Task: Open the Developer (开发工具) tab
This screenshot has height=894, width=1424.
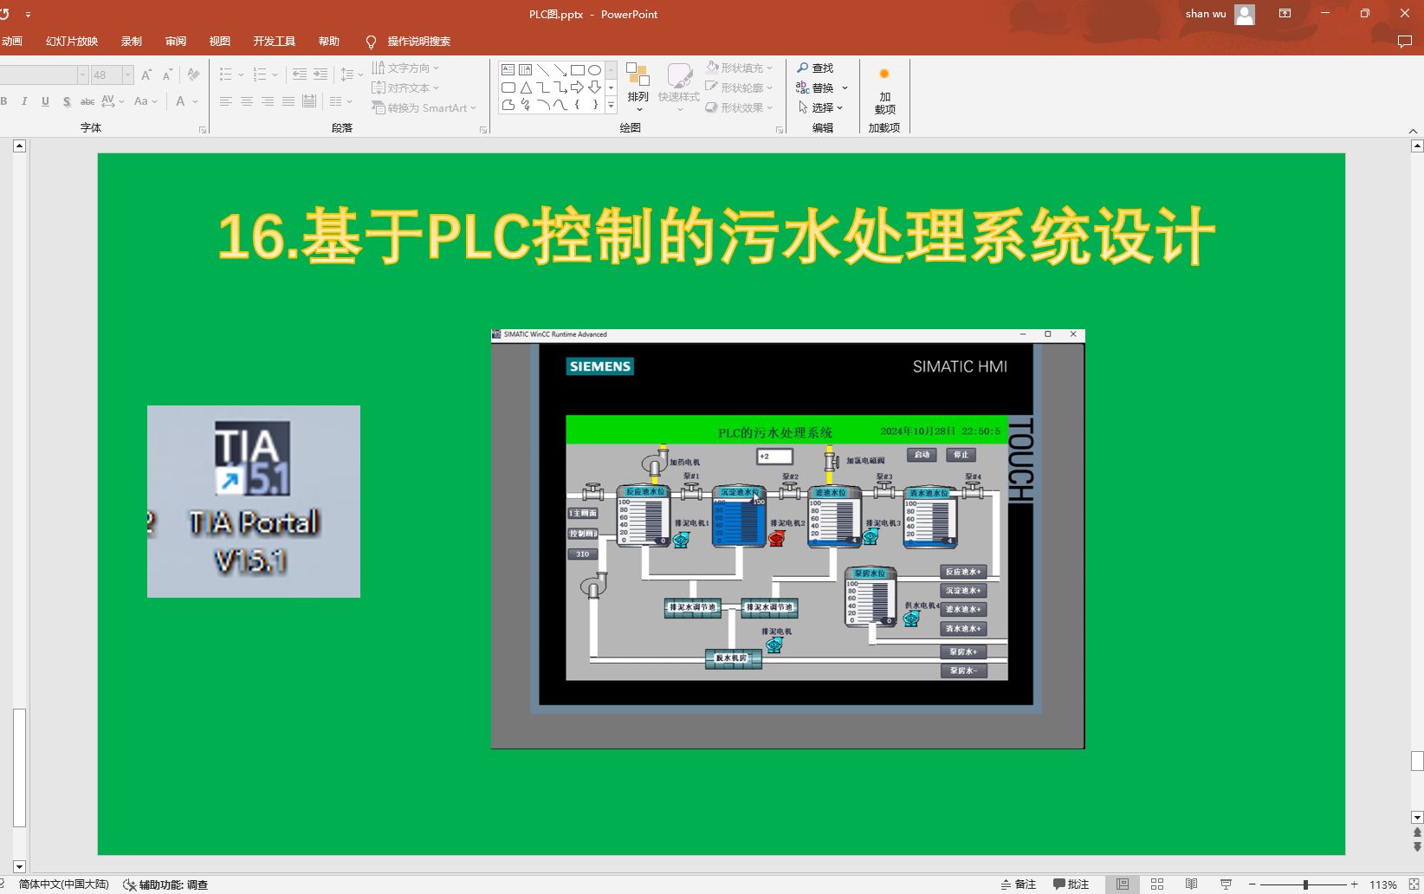Action: [x=275, y=42]
